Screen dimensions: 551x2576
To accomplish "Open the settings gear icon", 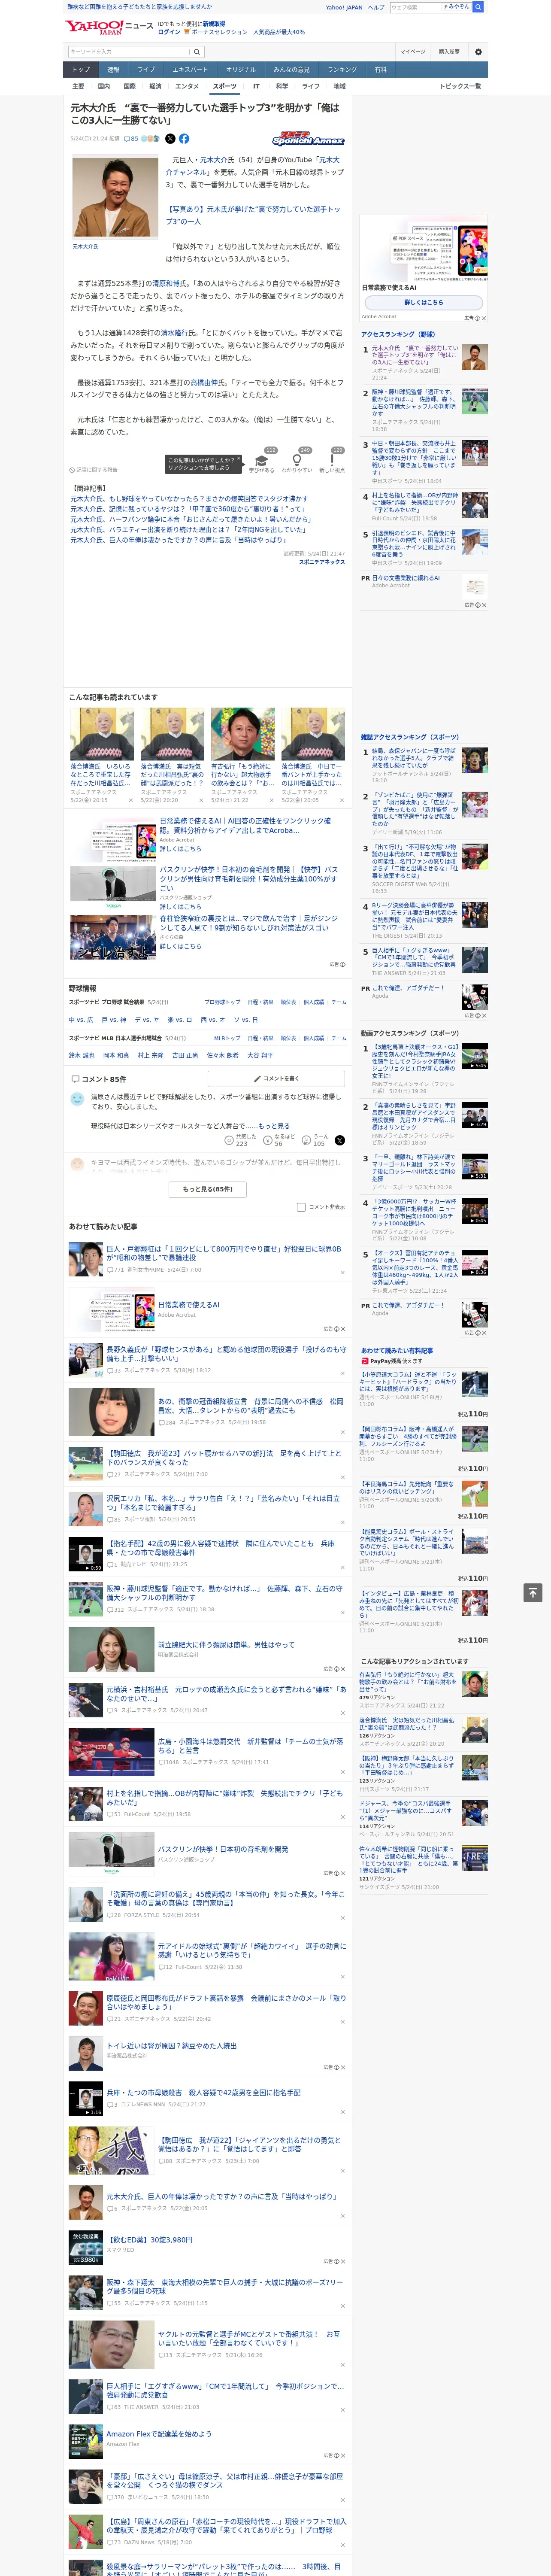I will [x=478, y=52].
